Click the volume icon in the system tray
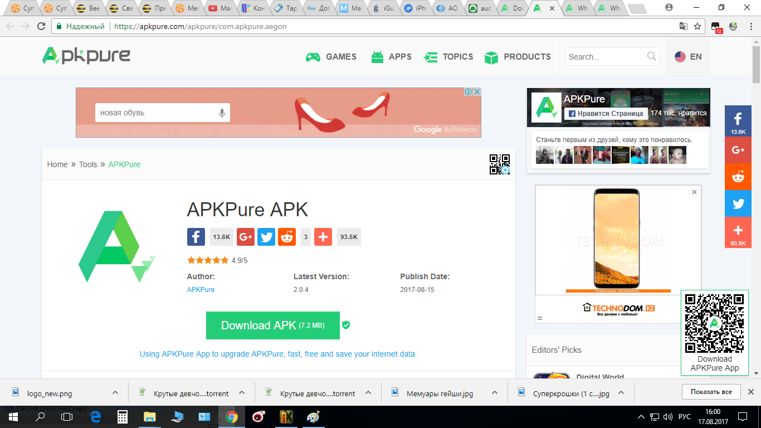761x428 pixels. click(668, 417)
